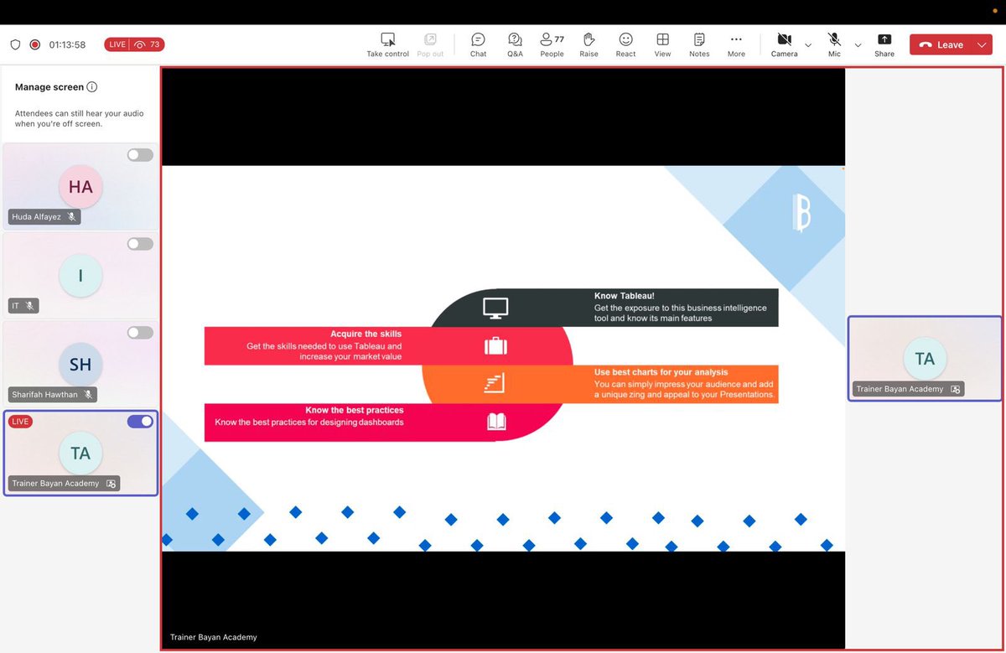1006x653 pixels.
Task: Click the red Leave button
Action: coord(941,45)
